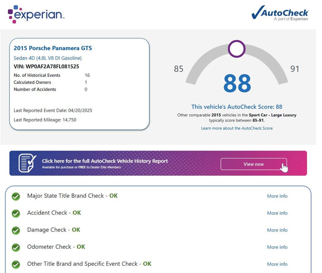Click the 2015 Porsche Panamera GTS title

[x=53, y=48]
